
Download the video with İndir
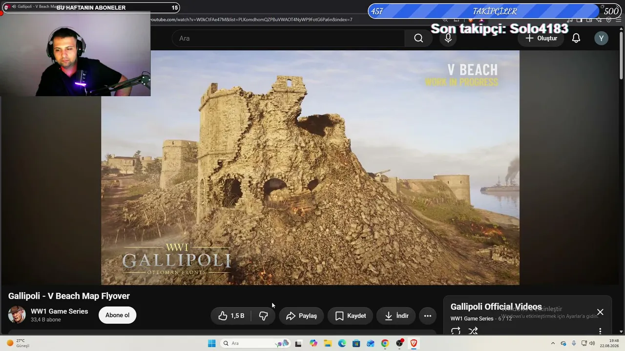[x=396, y=316]
